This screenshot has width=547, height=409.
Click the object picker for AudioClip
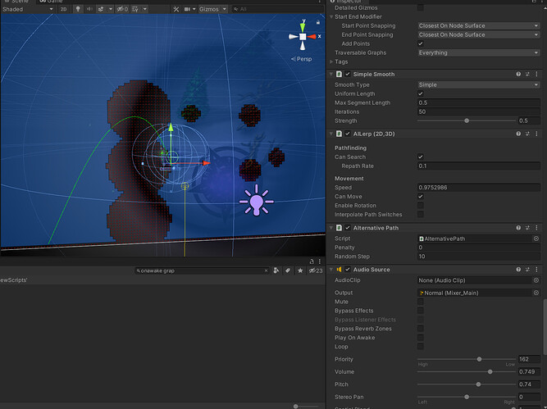pyautogui.click(x=536, y=280)
